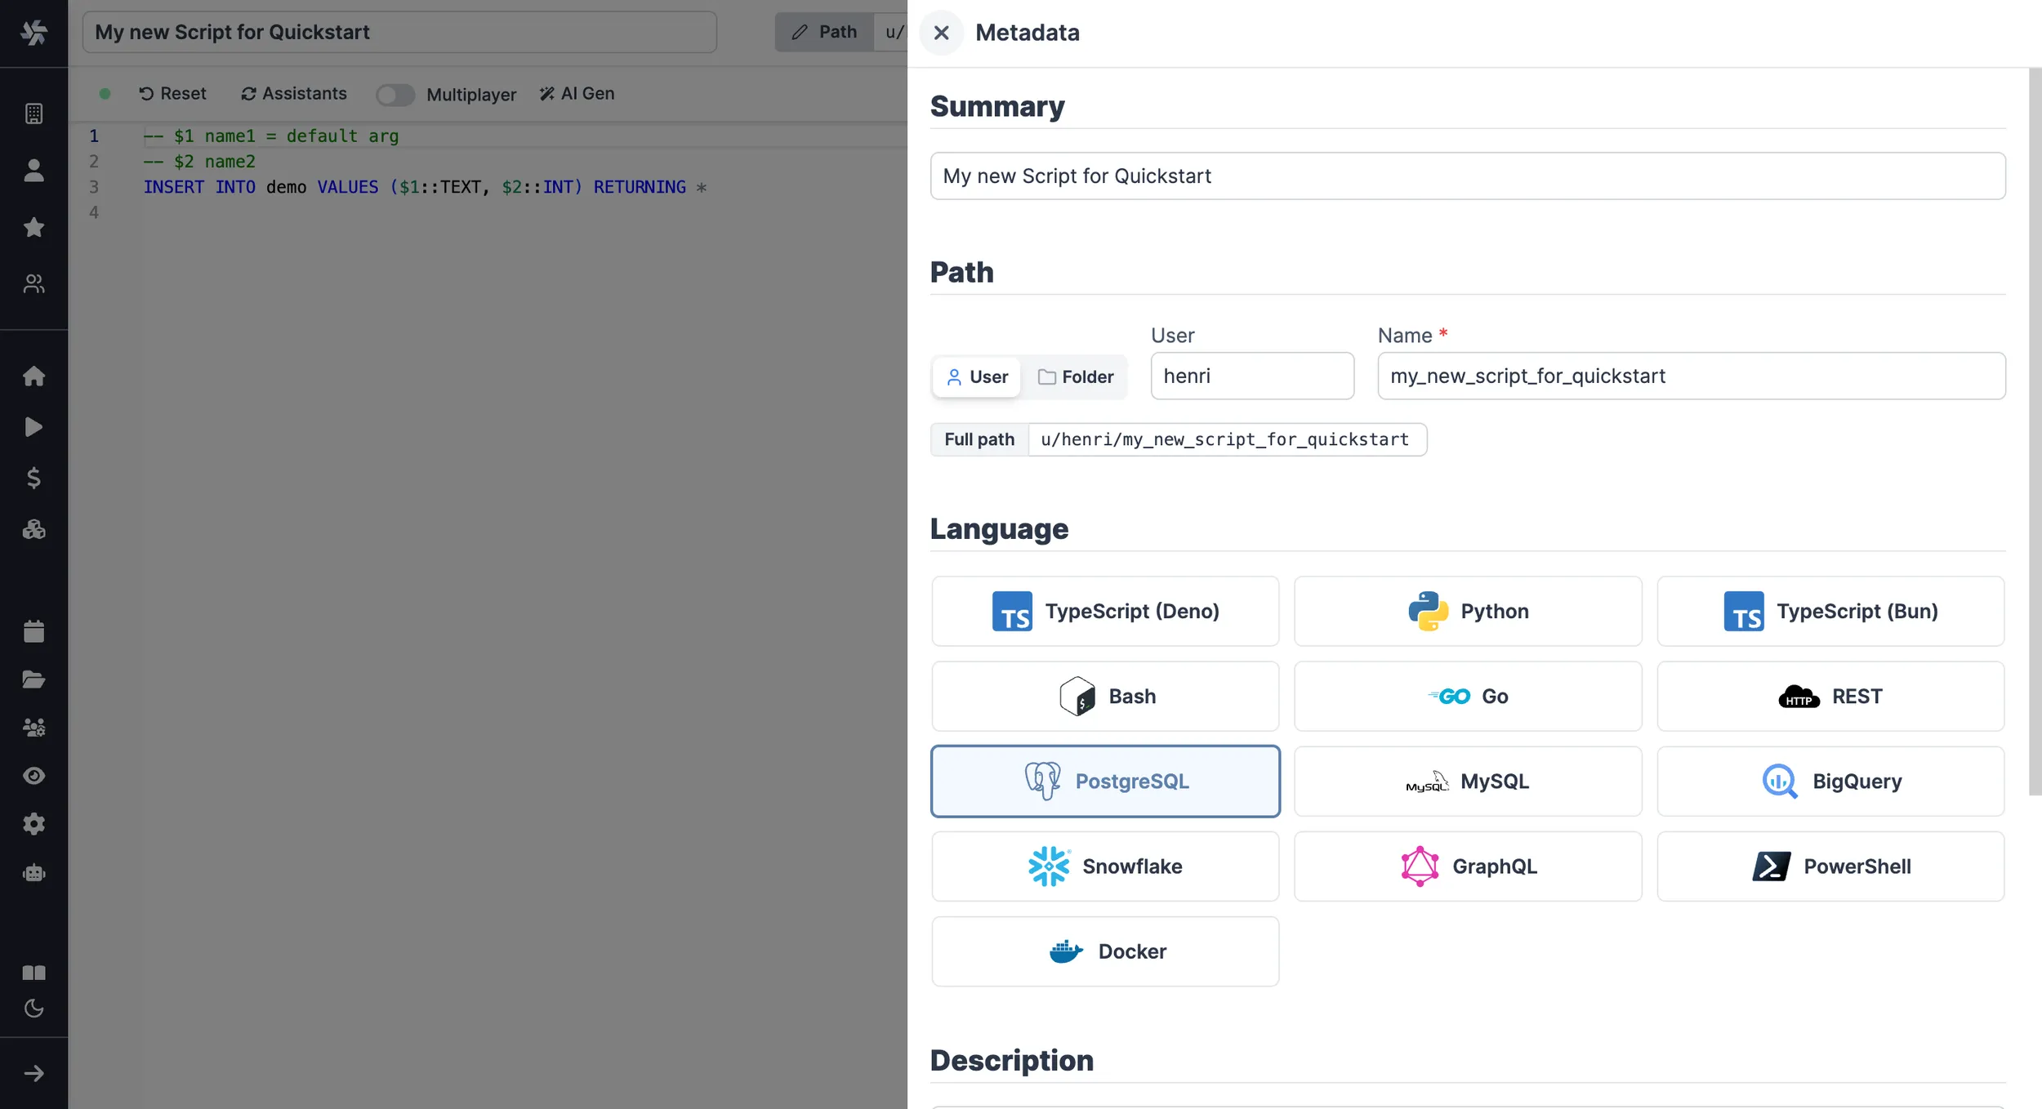
Task: Select the Go language option
Action: coord(1469,695)
